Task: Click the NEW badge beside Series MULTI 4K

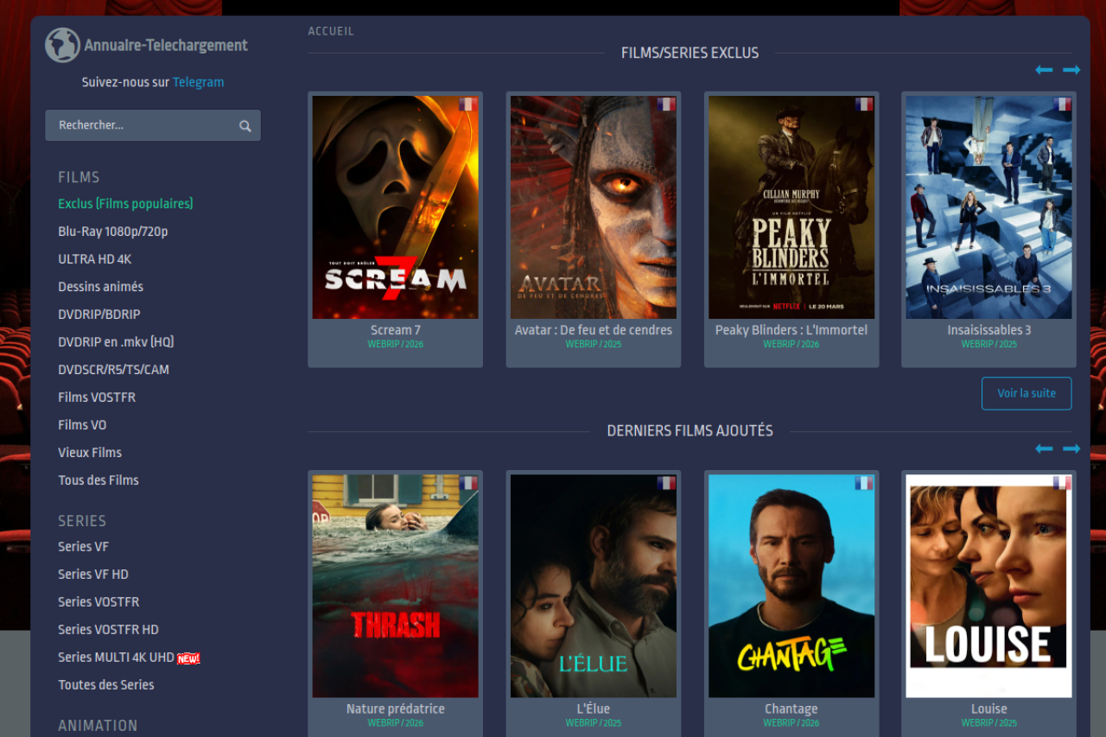Action: point(188,658)
